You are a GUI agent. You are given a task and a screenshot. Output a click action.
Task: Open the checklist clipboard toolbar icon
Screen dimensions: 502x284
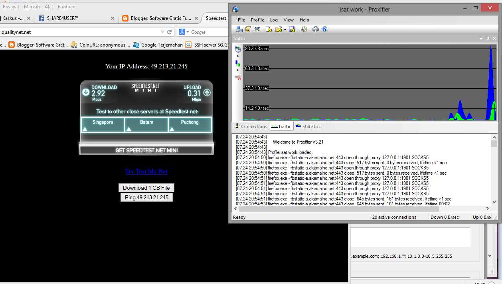304,29
